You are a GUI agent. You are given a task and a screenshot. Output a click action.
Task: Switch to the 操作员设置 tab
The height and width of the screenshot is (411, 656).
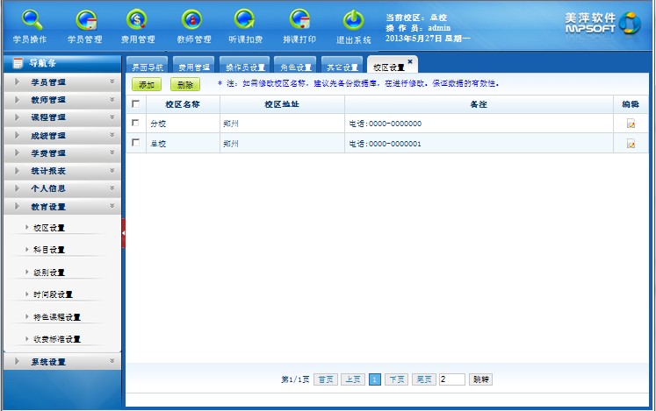(x=245, y=67)
